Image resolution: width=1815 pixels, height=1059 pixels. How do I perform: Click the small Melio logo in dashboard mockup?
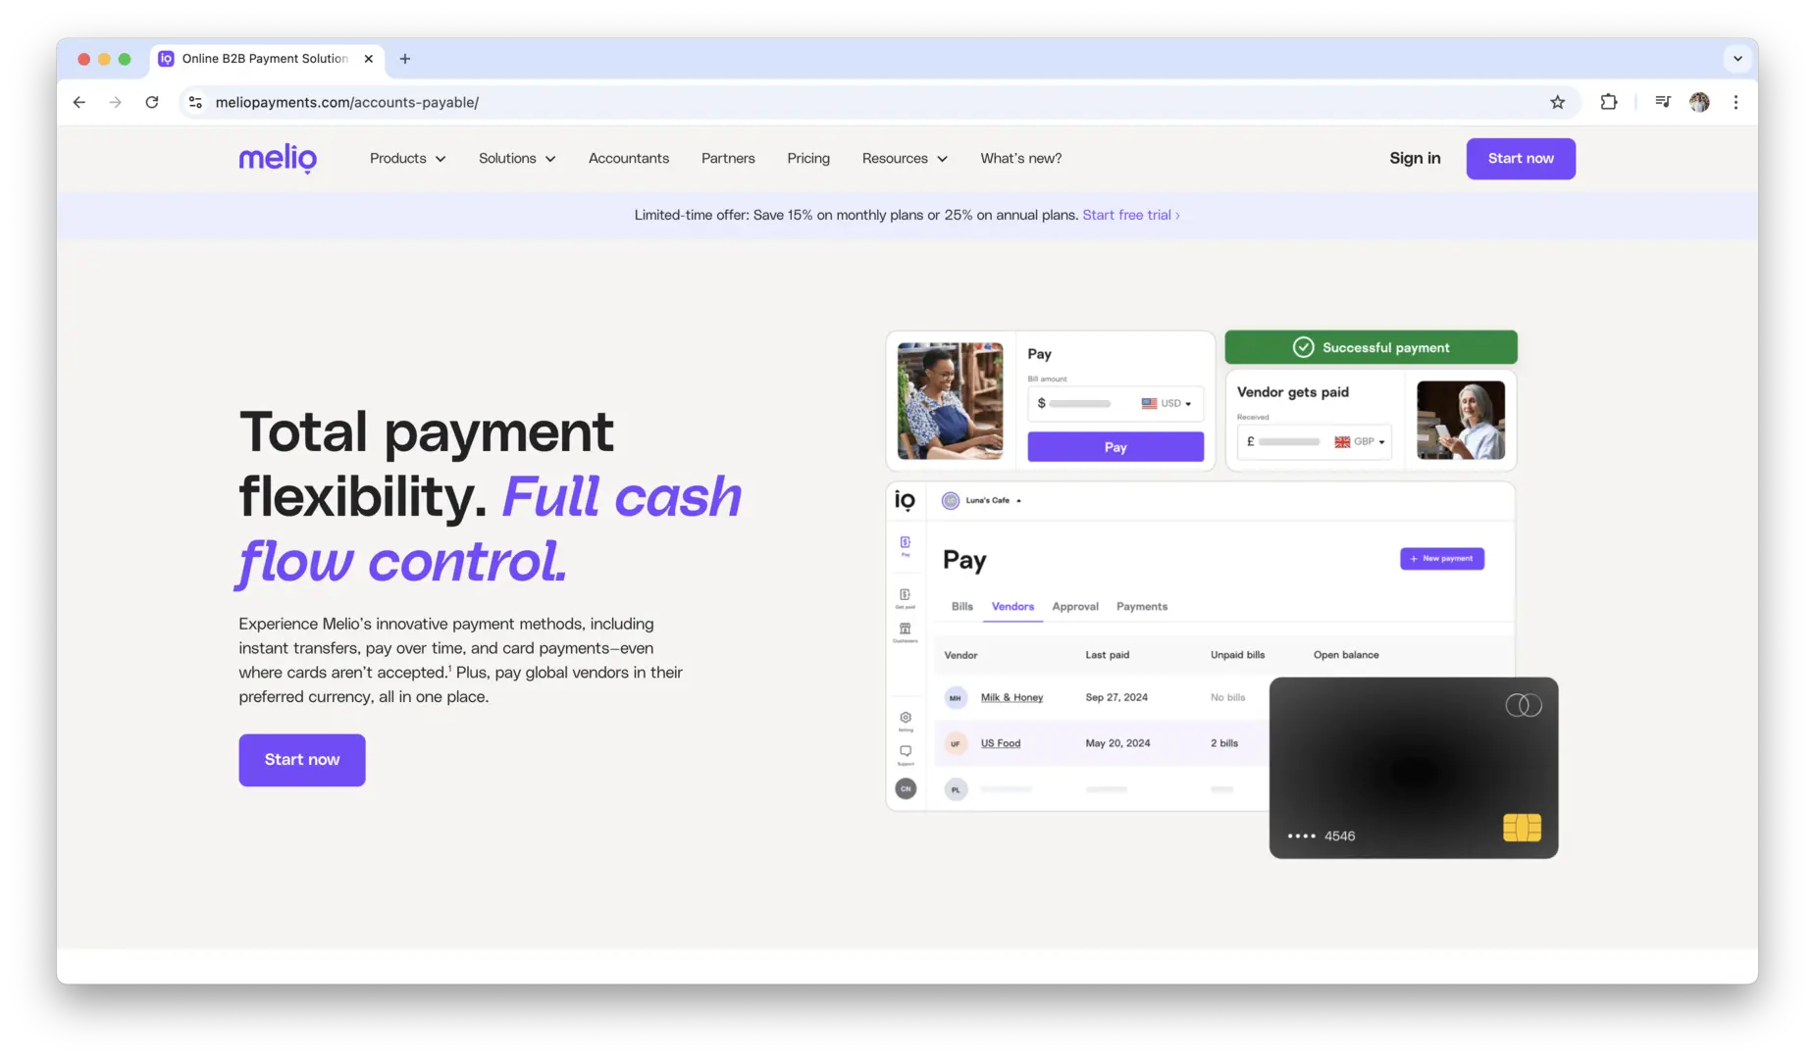(x=905, y=501)
